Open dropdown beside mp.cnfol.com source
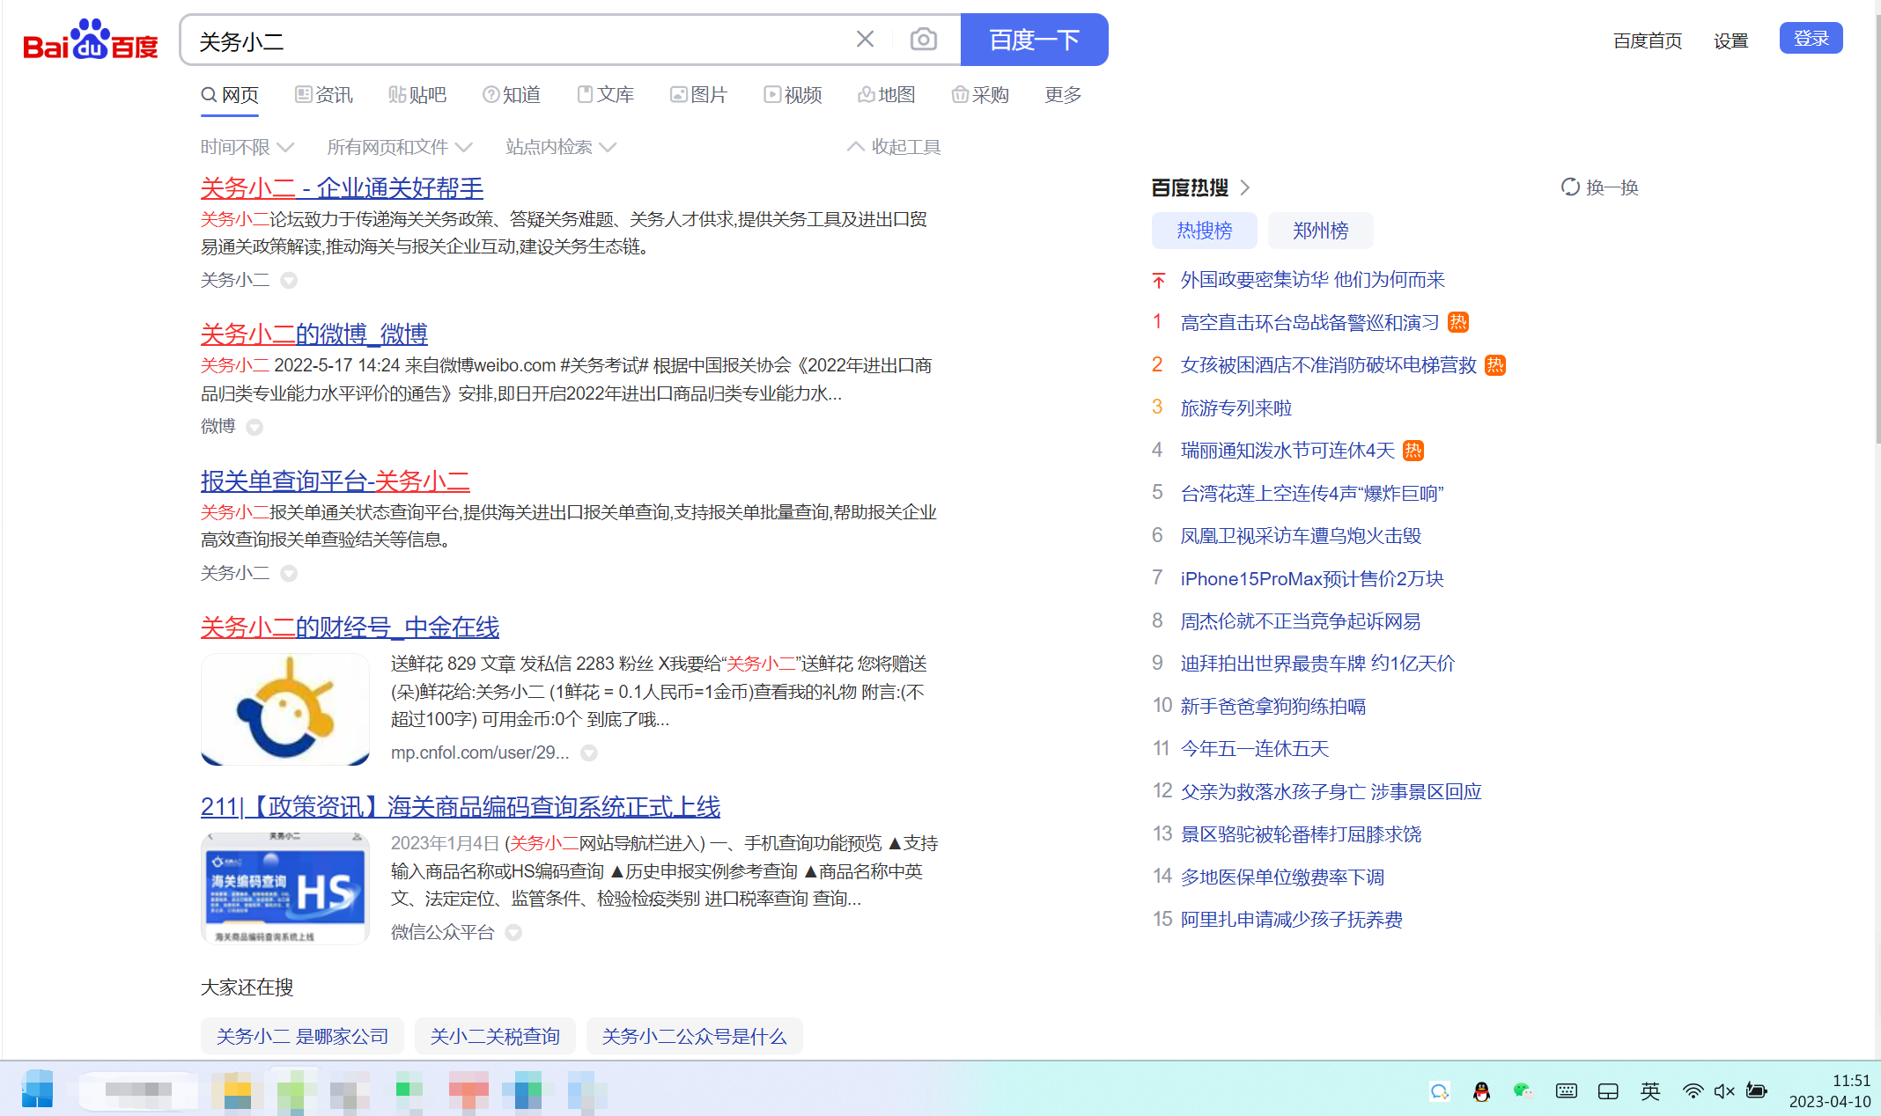Screen dimensions: 1881x1116 pos(589,753)
